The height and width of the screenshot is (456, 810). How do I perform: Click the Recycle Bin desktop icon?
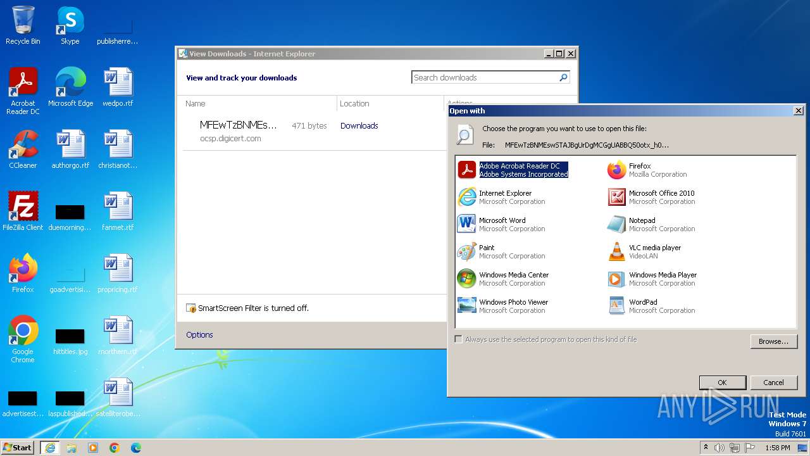(x=23, y=25)
